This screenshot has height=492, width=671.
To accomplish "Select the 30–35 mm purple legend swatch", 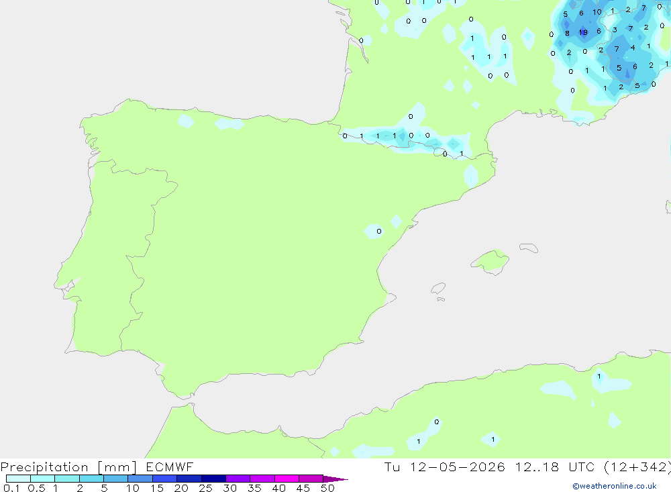I will pyautogui.click(x=238, y=479).
